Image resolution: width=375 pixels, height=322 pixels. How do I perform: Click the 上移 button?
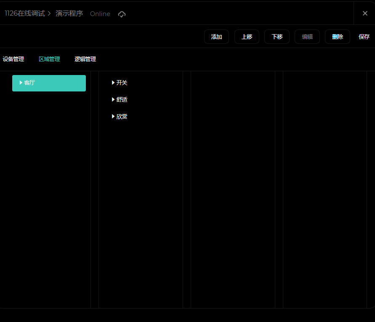[x=247, y=37]
